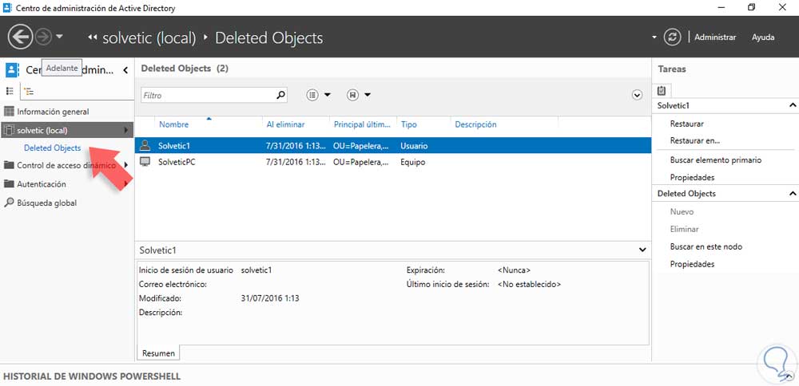
Task: Open the Administrar menu
Action: tap(715, 37)
